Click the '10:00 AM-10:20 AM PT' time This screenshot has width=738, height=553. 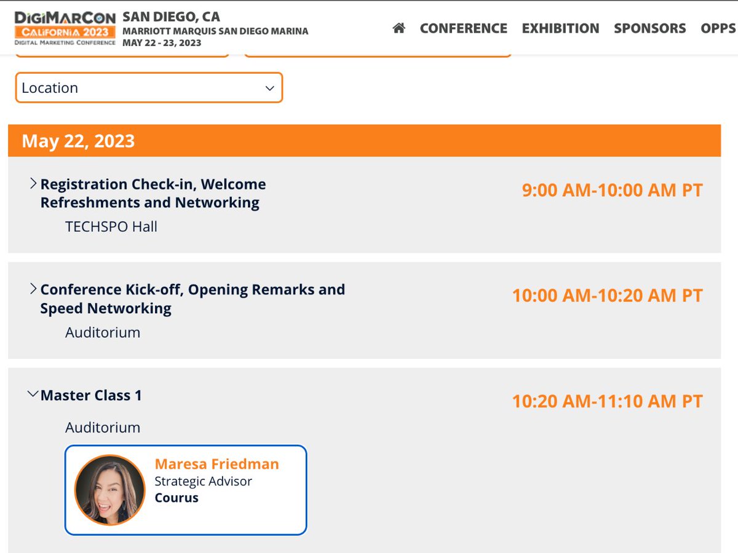tap(607, 296)
